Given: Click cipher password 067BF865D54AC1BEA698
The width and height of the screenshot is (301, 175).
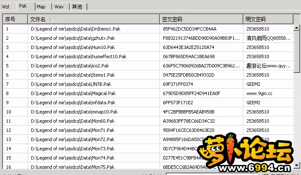Looking at the screenshot, I should pyautogui.click(x=189, y=57).
